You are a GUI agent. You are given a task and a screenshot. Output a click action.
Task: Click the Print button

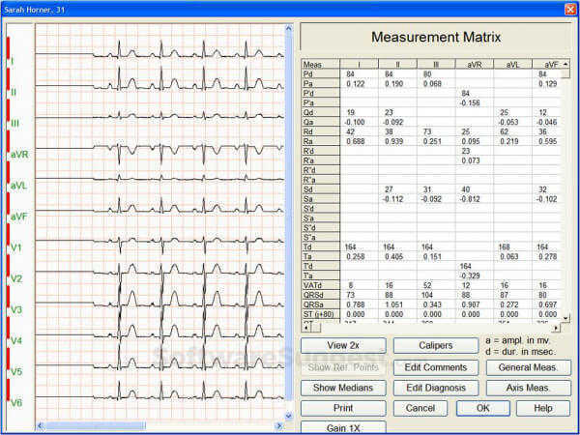coord(343,408)
